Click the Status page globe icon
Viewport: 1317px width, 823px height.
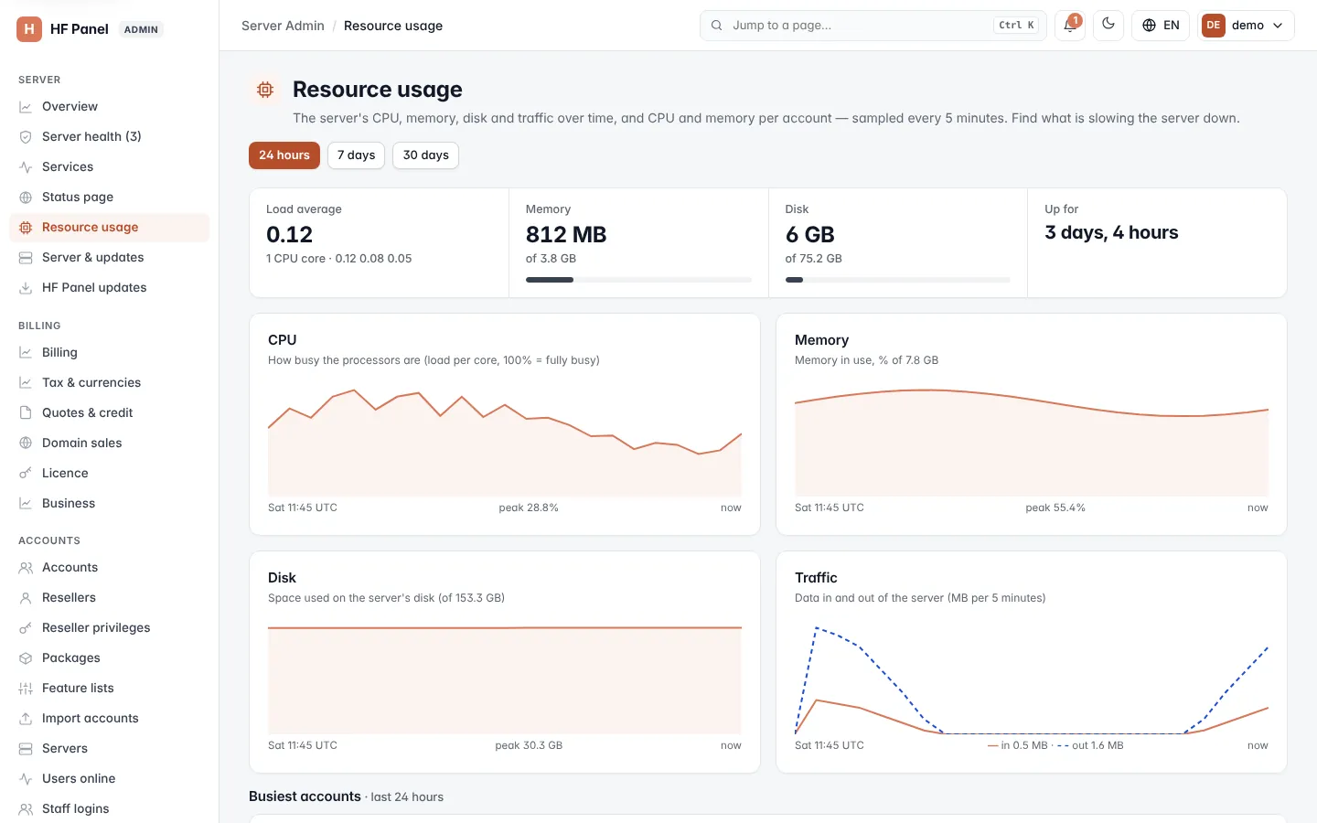26,198
